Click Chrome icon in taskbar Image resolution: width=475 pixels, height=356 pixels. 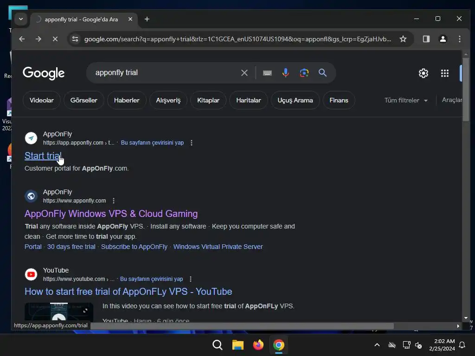tap(279, 345)
